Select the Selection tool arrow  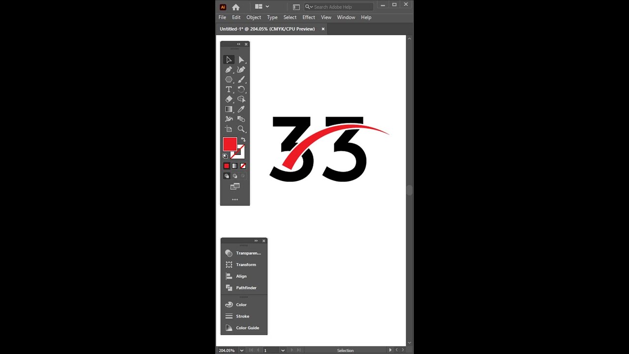pos(229,59)
